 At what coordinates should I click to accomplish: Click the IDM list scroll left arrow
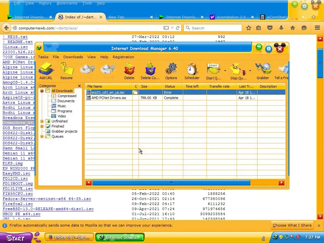[89, 183]
